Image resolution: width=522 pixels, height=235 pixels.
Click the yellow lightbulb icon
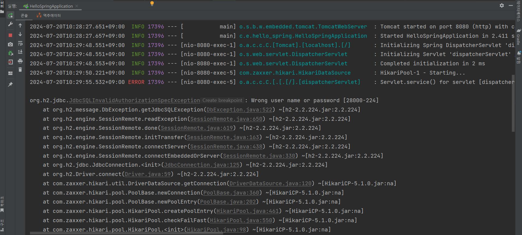[x=152, y=4]
